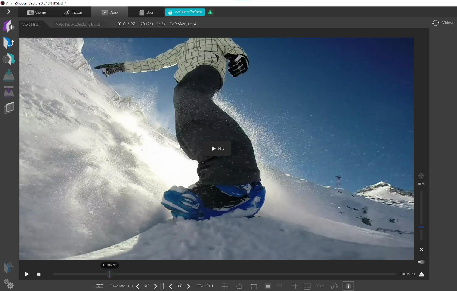Open the settings gear at bottom left
This screenshot has height=291, width=457.
[9, 285]
